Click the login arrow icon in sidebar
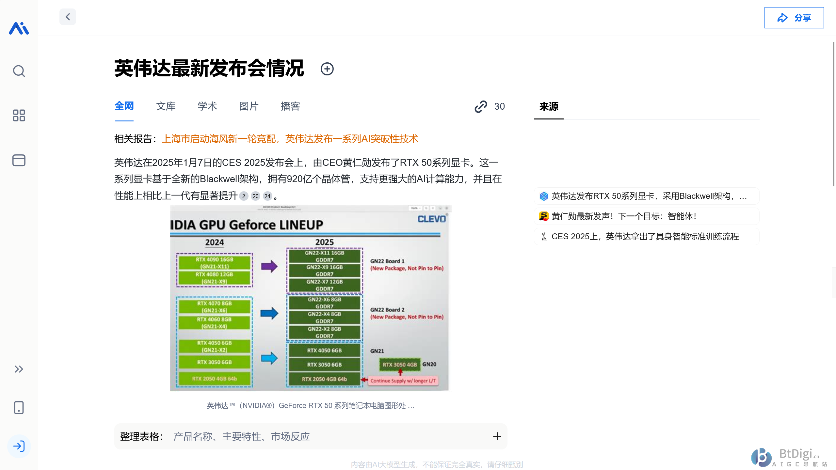The height and width of the screenshot is (470, 836). click(19, 446)
